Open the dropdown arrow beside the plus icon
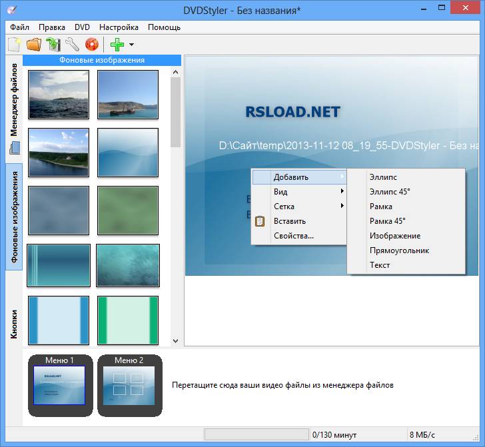This screenshot has height=447, width=485. pyautogui.click(x=131, y=45)
